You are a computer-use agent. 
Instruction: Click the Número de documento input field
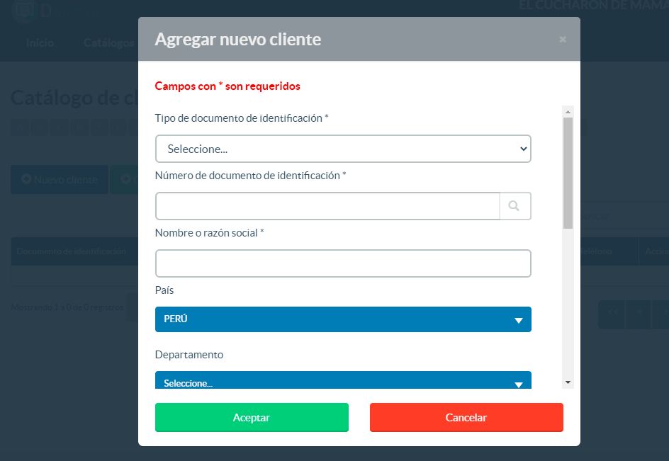click(x=327, y=206)
